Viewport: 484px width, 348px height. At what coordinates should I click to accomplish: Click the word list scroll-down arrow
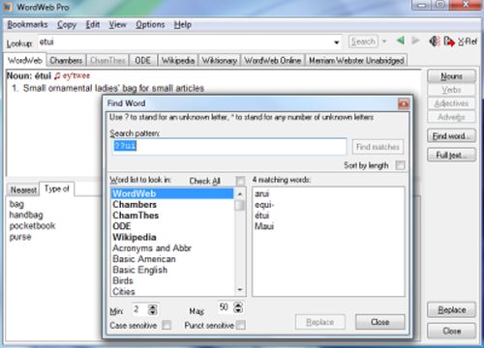pyautogui.click(x=240, y=290)
